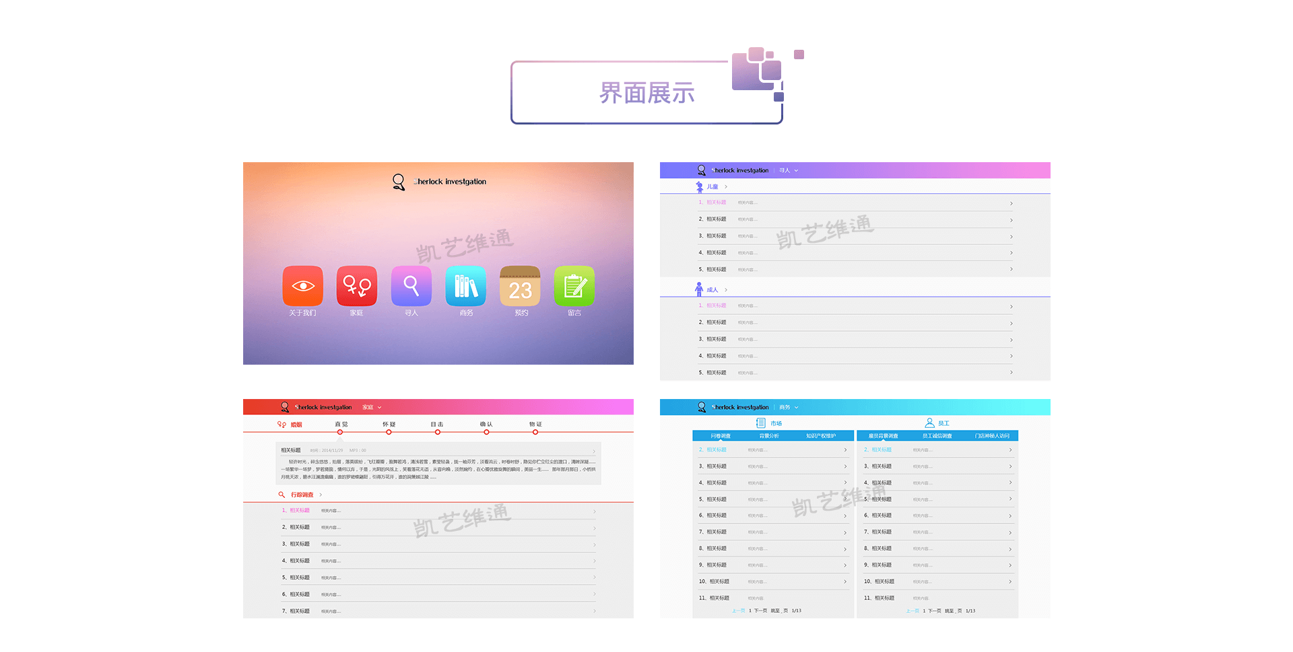Click the 行踪调查 section link

[302, 495]
